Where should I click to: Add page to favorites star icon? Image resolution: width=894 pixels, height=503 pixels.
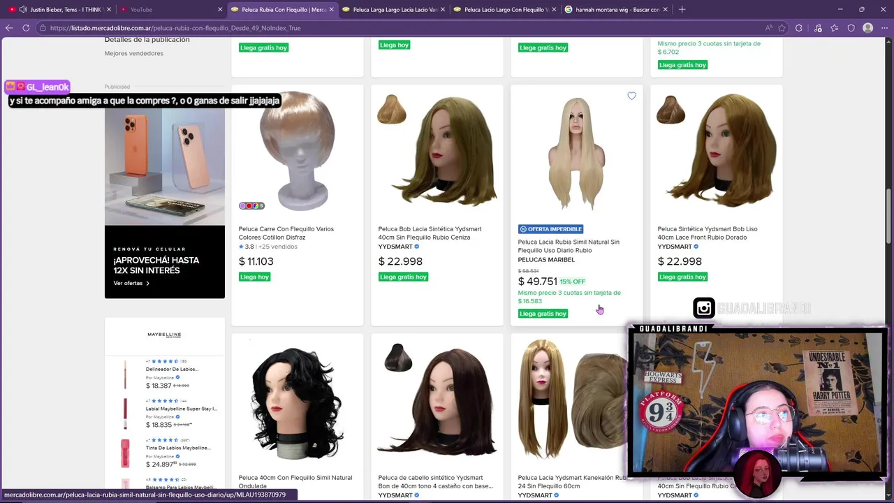pos(782,28)
